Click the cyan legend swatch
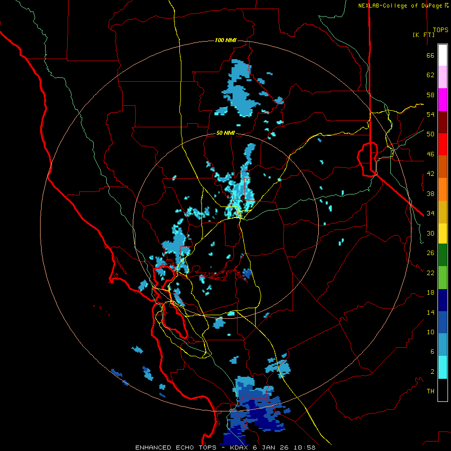The width and height of the screenshot is (451, 451). pyautogui.click(x=442, y=367)
